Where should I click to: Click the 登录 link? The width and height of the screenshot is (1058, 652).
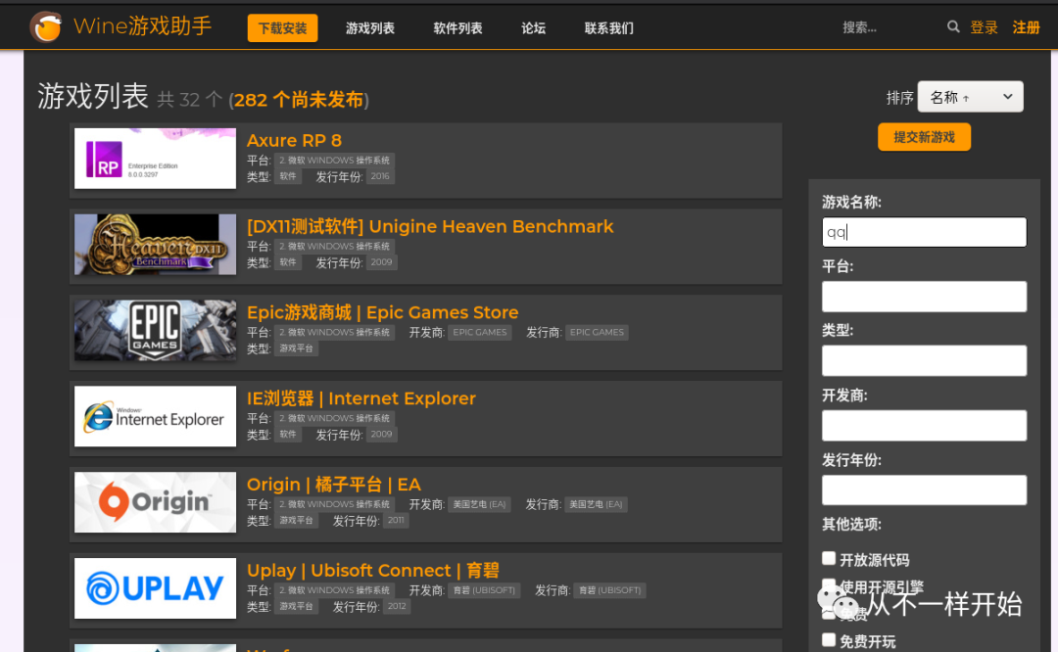(984, 27)
